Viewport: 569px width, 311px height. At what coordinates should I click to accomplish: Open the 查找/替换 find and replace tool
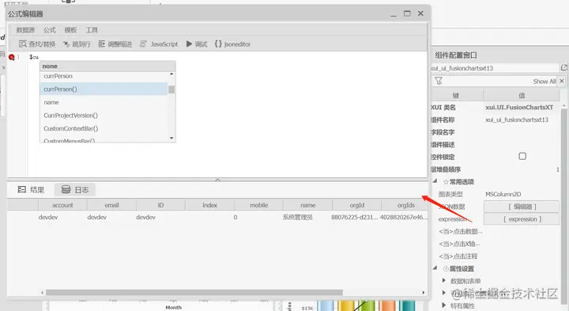click(37, 44)
